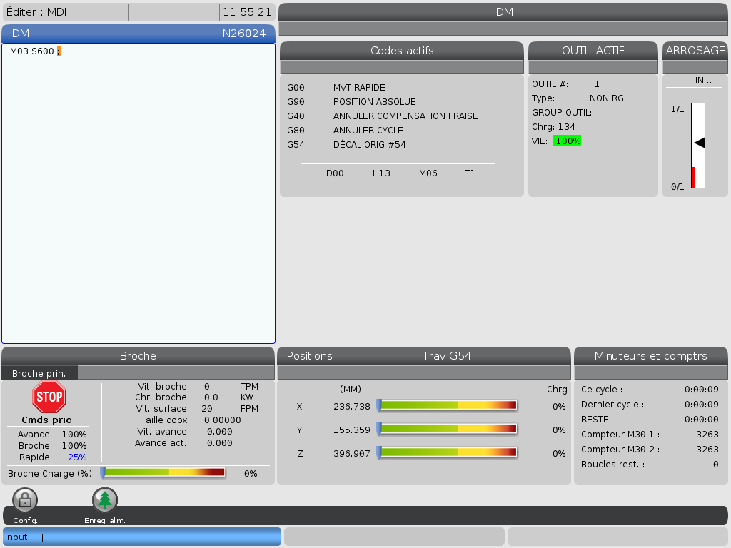
Task: Click the orange cursor in MDI program
Action: (59, 51)
